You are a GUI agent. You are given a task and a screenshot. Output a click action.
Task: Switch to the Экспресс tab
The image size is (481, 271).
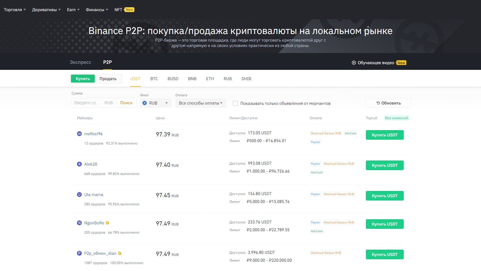point(80,62)
